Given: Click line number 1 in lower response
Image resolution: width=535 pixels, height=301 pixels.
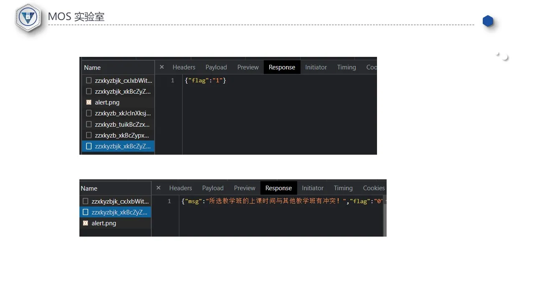Looking at the screenshot, I should (x=169, y=201).
